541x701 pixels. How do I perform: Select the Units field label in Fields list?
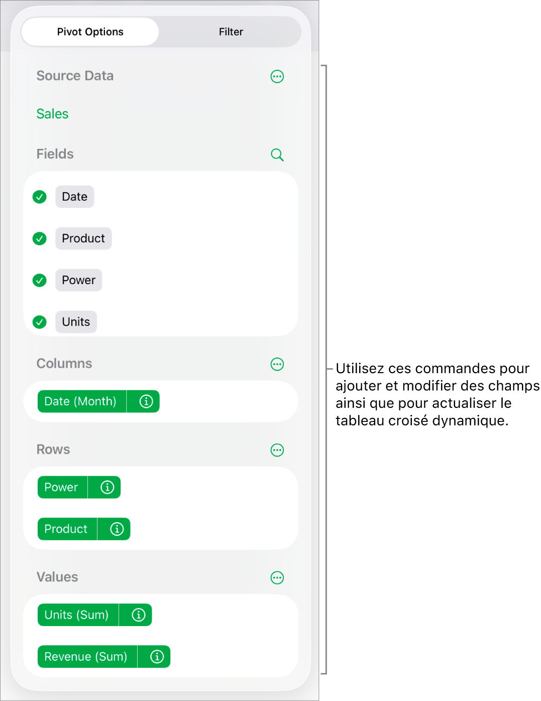click(x=76, y=322)
